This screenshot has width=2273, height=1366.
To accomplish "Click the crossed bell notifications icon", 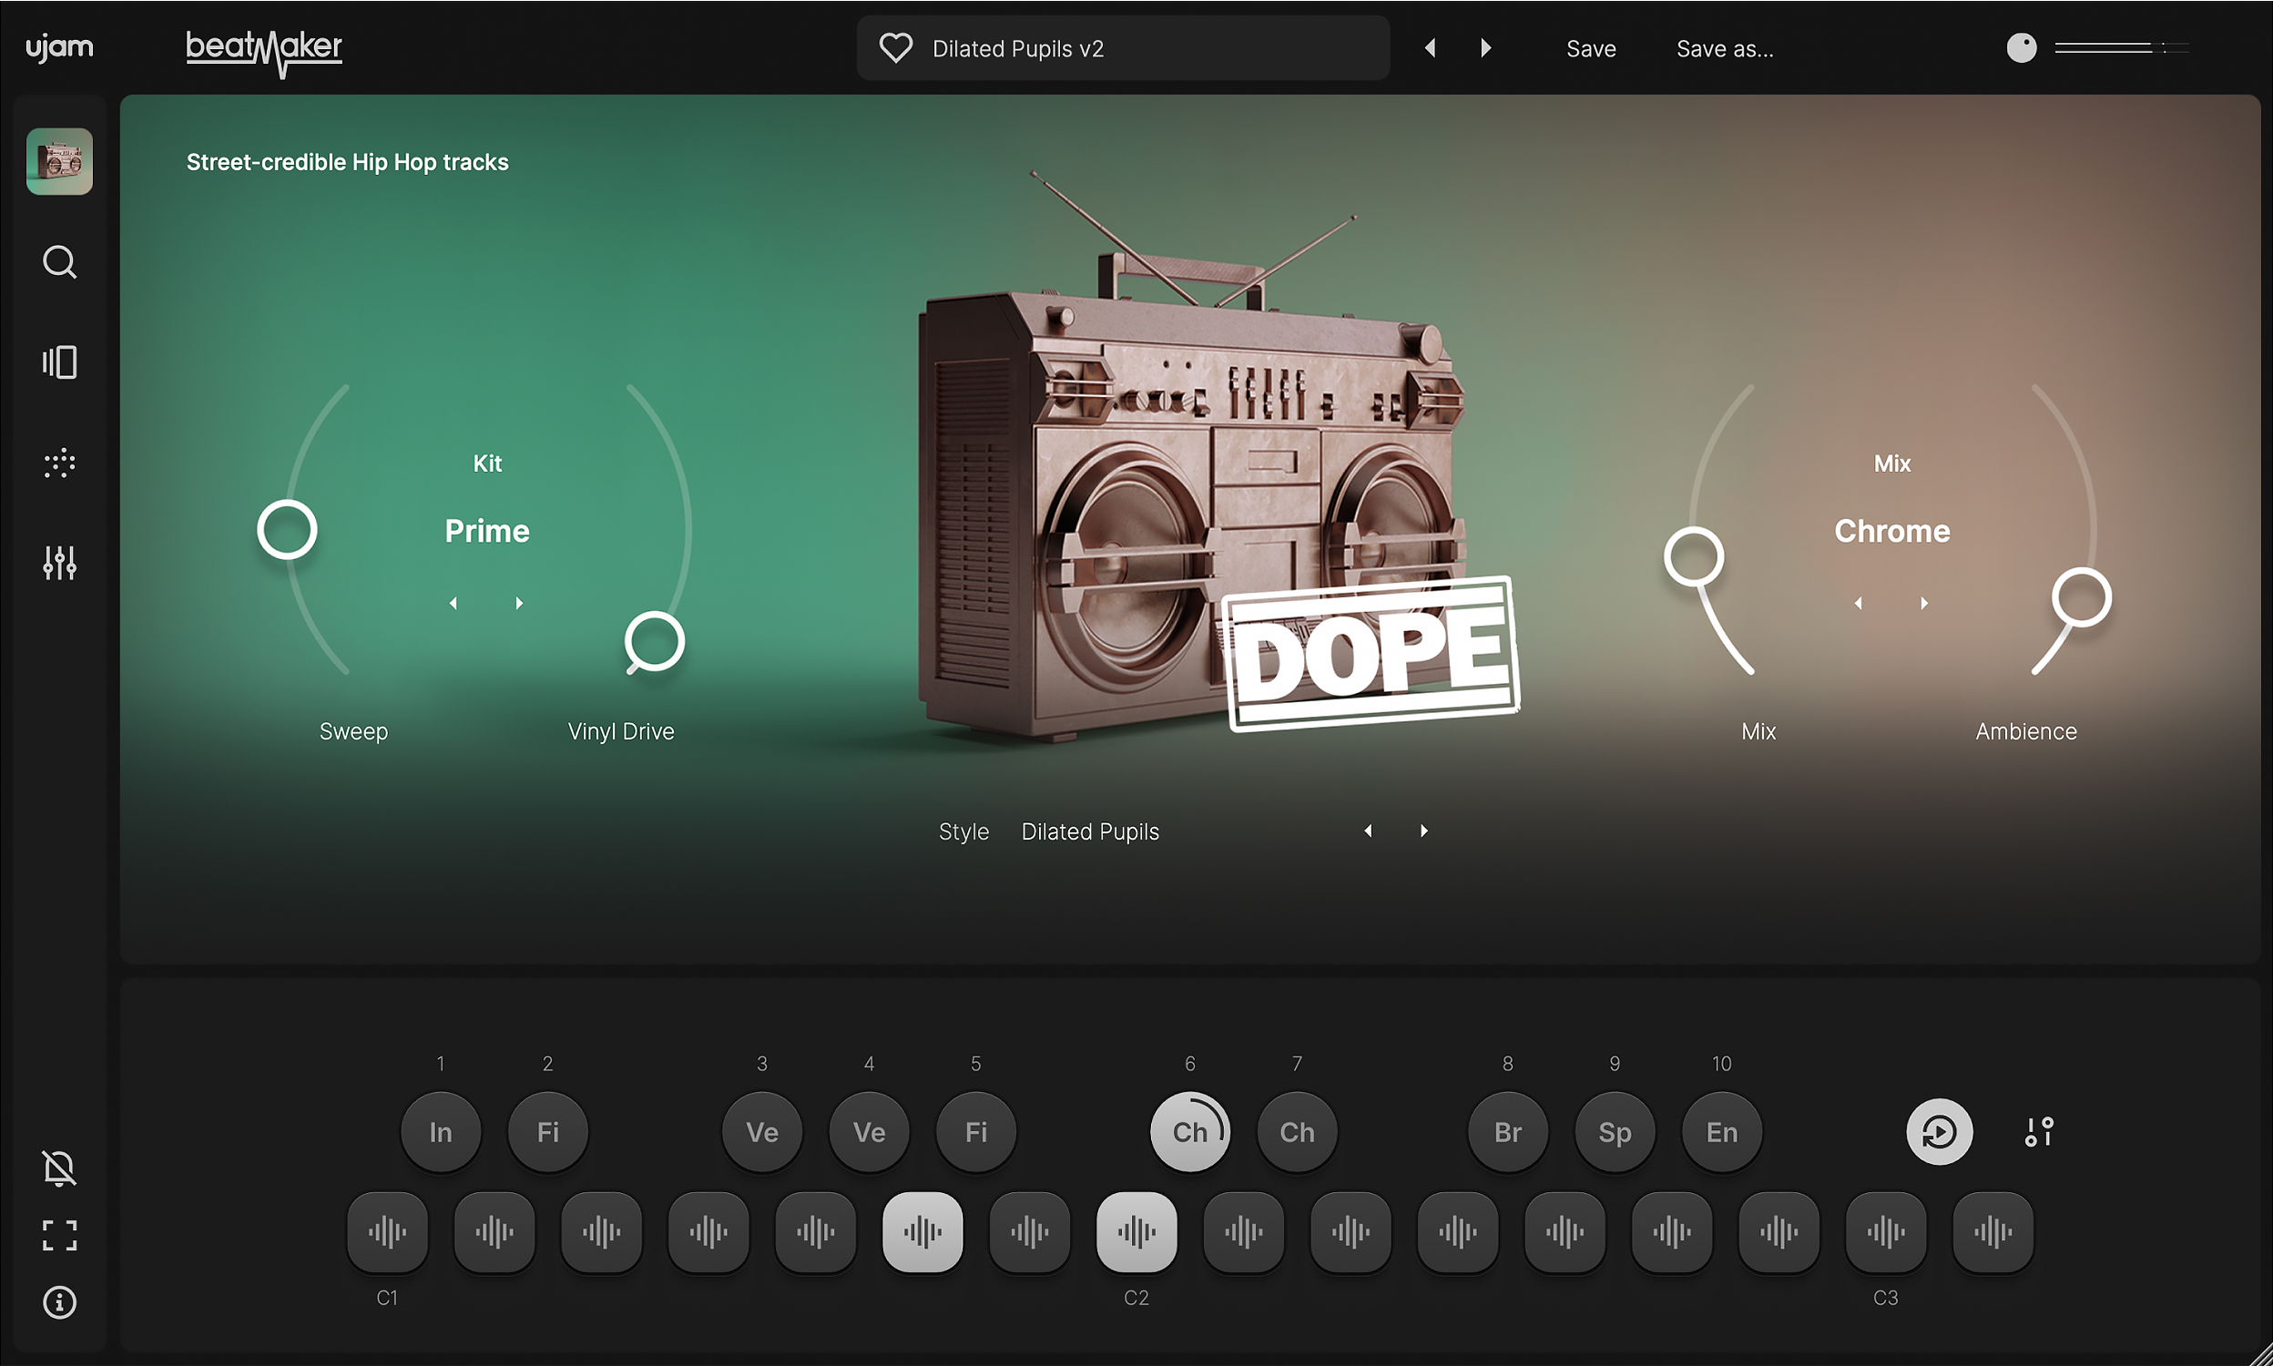I will [59, 1167].
